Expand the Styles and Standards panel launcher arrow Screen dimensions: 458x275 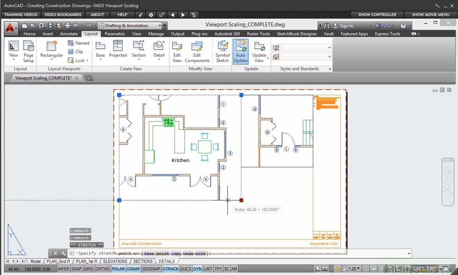tap(329, 69)
